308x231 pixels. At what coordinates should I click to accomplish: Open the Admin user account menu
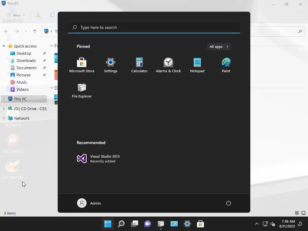coord(89,203)
